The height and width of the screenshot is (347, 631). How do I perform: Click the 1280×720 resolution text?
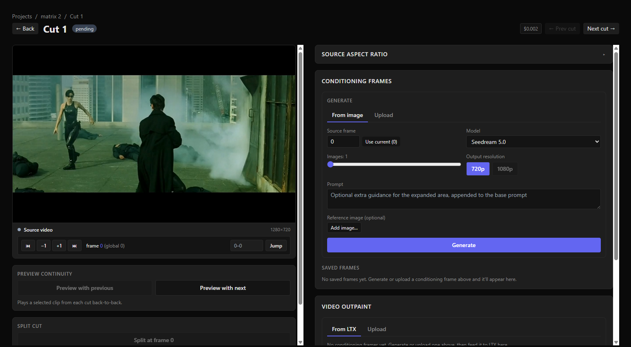280,230
